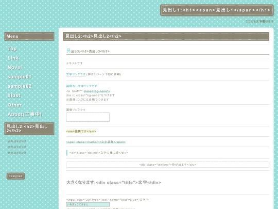Click the 見出し3 heading text
The height and width of the screenshot is (209, 278).
88,51
